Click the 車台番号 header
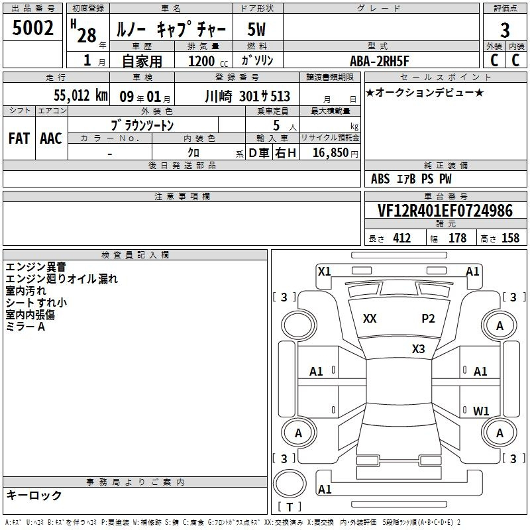530x530 pixels. [x=445, y=196]
